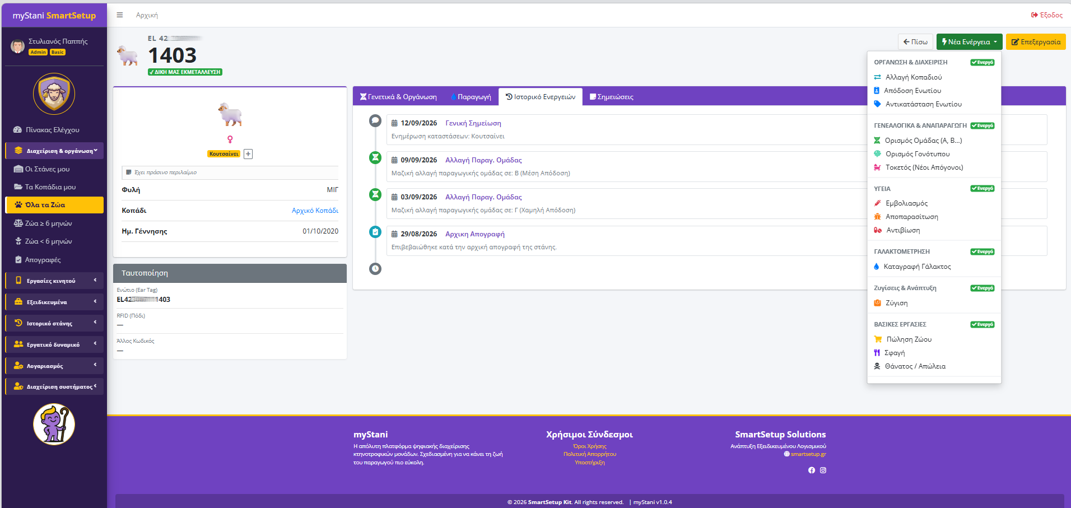Expand the Εργασίες κινητού sidebar section
The image size is (1071, 508).
(x=54, y=281)
